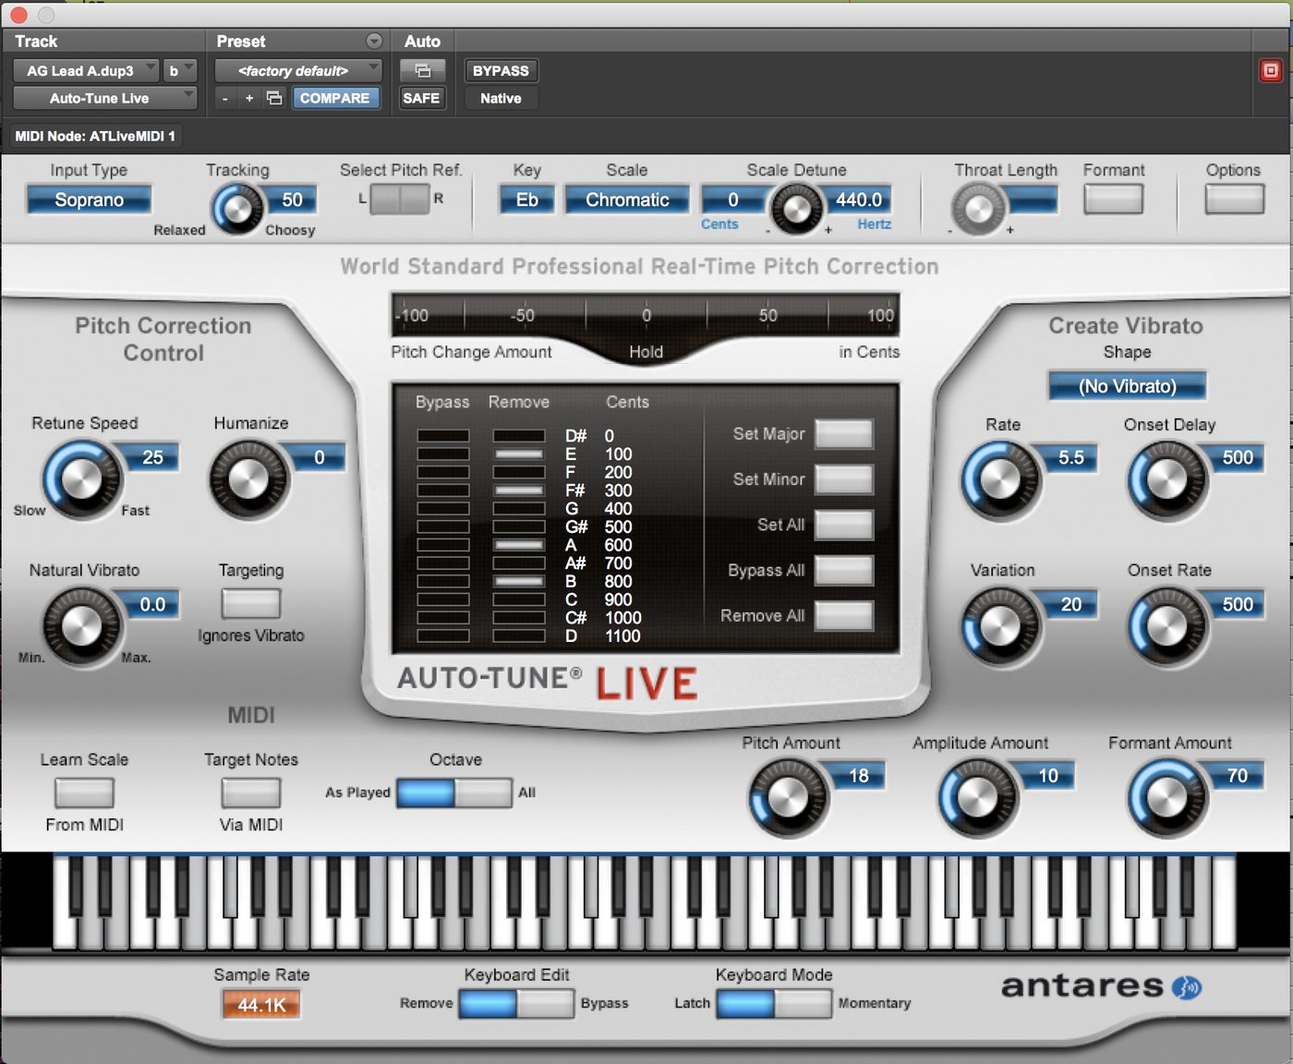This screenshot has width=1293, height=1064.
Task: Click the Amplitude Amount knob
Action: click(x=978, y=798)
